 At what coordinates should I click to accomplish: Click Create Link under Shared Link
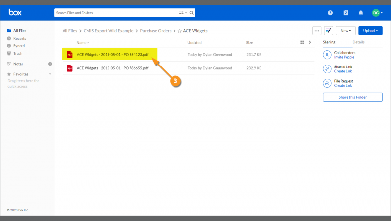coord(343,71)
